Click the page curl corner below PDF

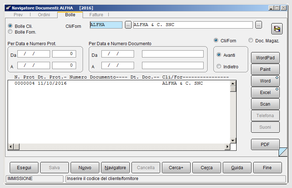[283, 152]
